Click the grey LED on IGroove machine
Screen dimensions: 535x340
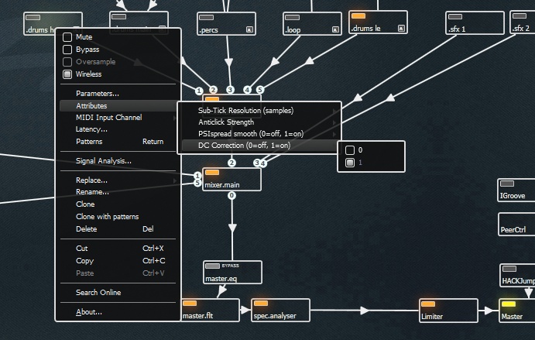[507, 184]
